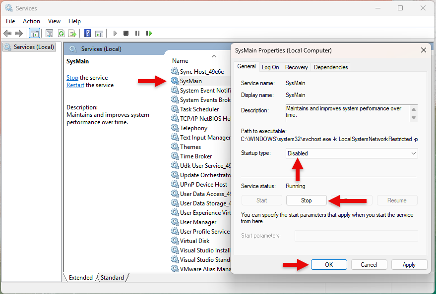The image size is (436, 294).
Task: Select the Update Orchestrator service row
Action: 201,175
